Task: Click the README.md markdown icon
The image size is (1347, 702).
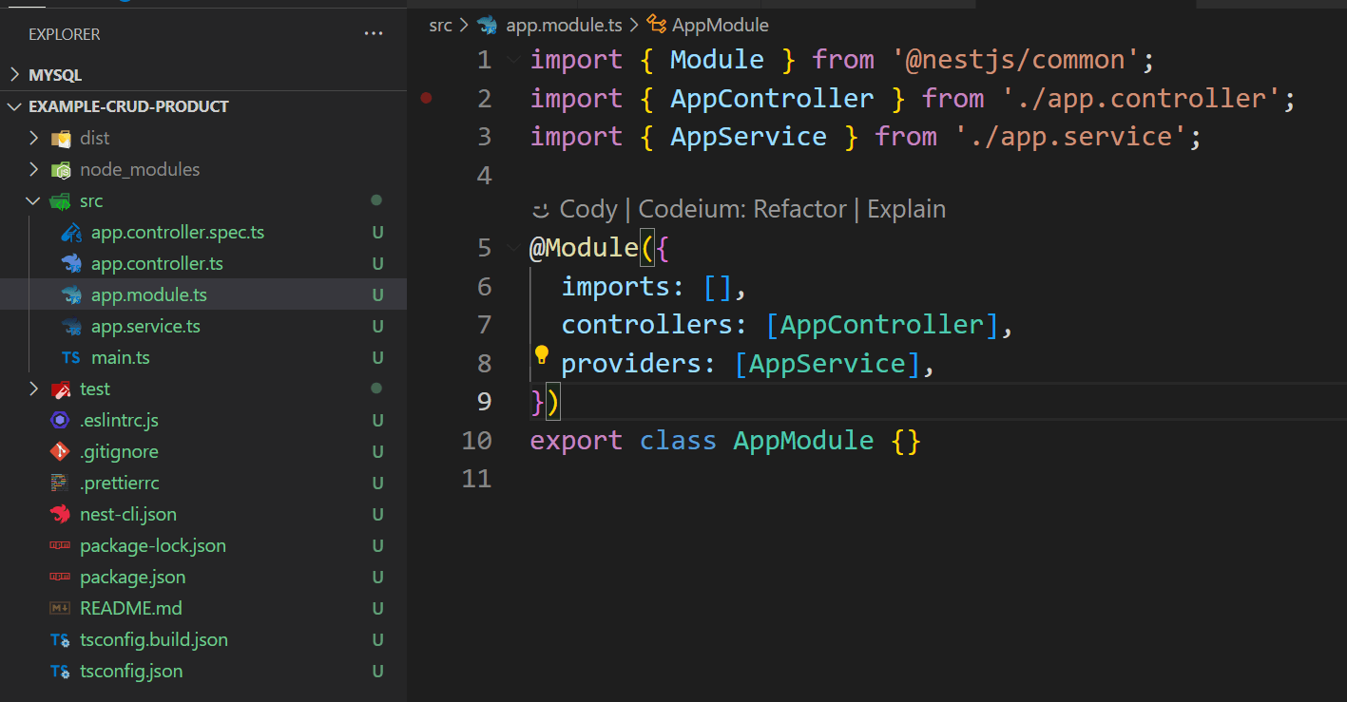Action: 61,609
